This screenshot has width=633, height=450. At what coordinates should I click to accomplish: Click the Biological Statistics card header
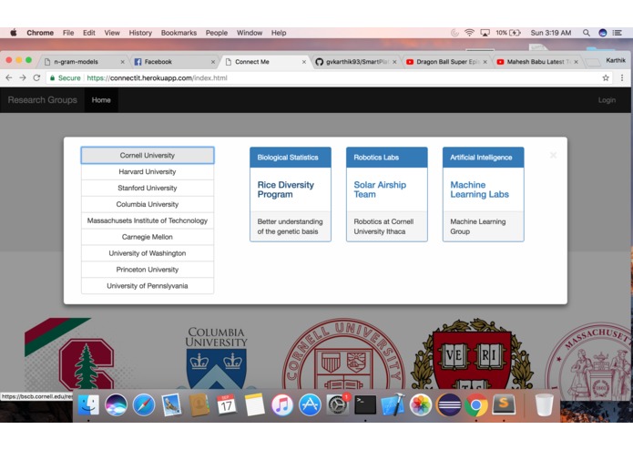pos(291,158)
